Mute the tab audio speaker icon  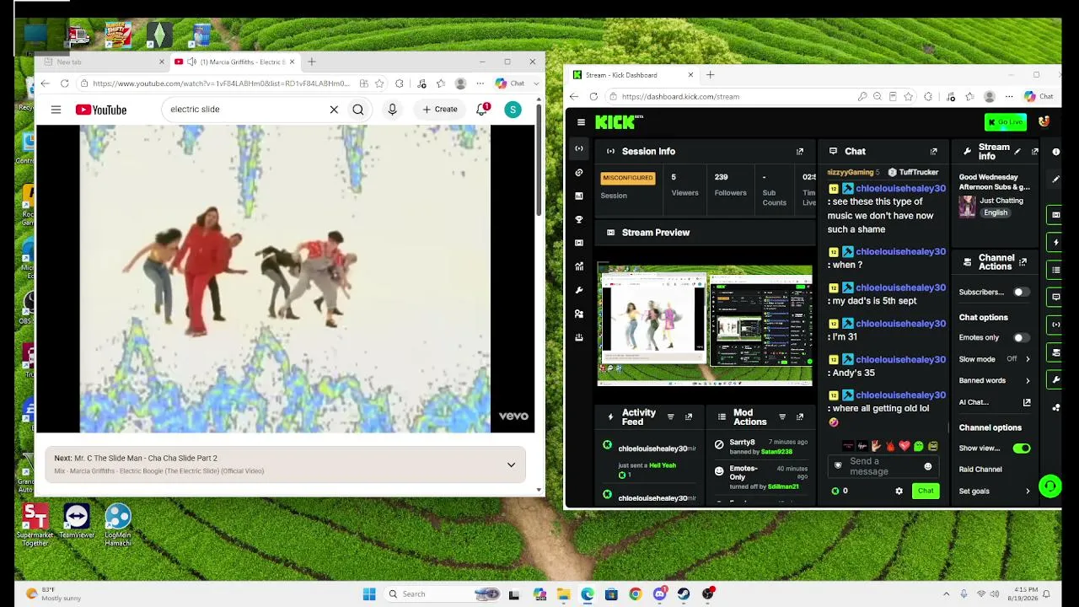(191, 62)
